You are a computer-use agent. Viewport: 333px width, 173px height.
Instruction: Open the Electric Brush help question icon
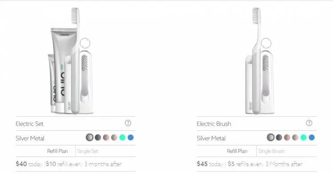pos(309,123)
